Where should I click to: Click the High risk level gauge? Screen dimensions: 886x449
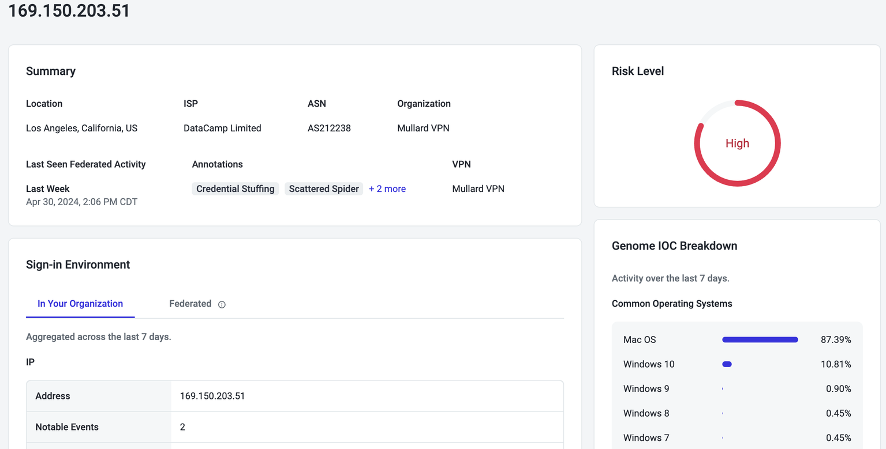(737, 144)
